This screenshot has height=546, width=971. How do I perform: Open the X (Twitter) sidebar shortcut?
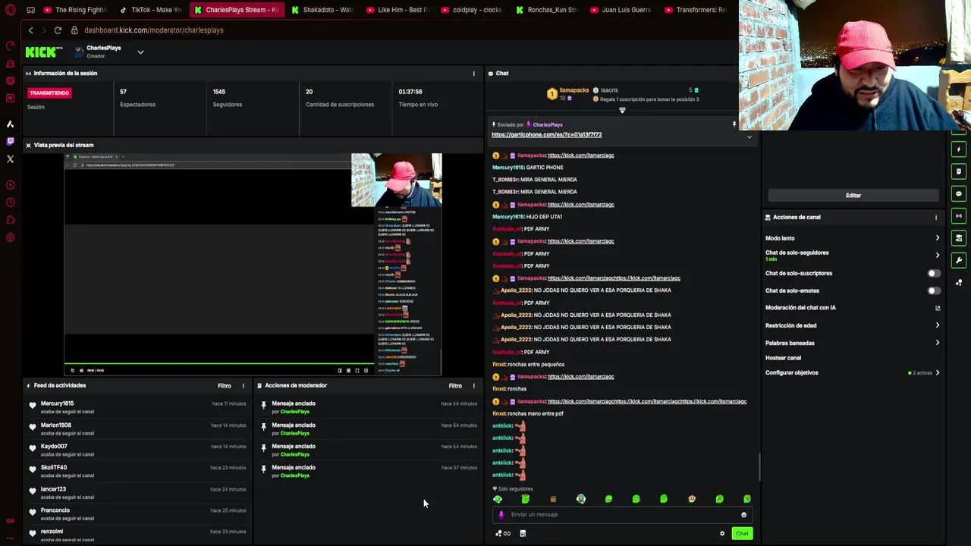(10, 159)
